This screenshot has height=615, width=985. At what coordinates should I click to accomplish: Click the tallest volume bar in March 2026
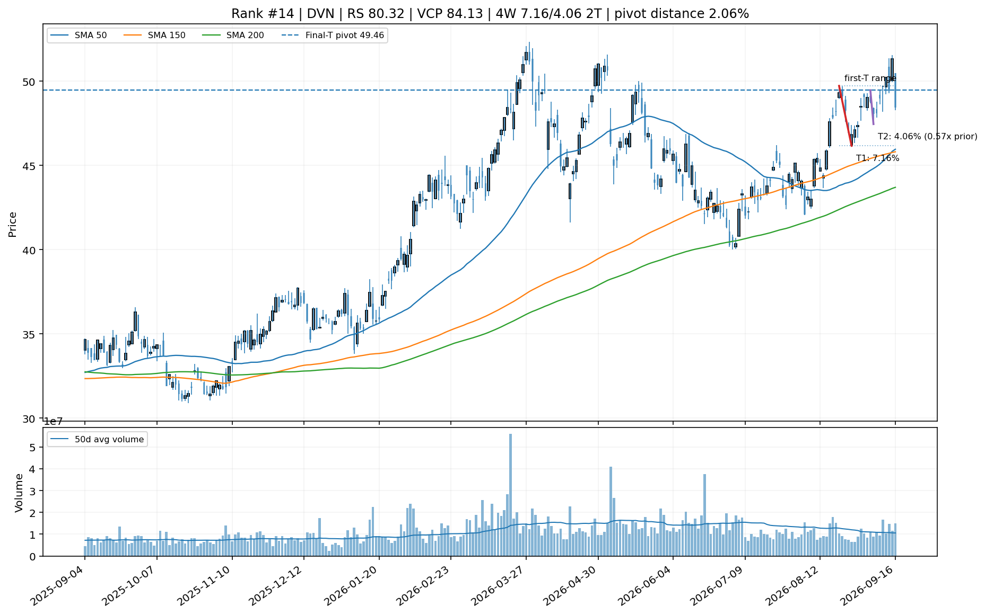(x=510, y=495)
